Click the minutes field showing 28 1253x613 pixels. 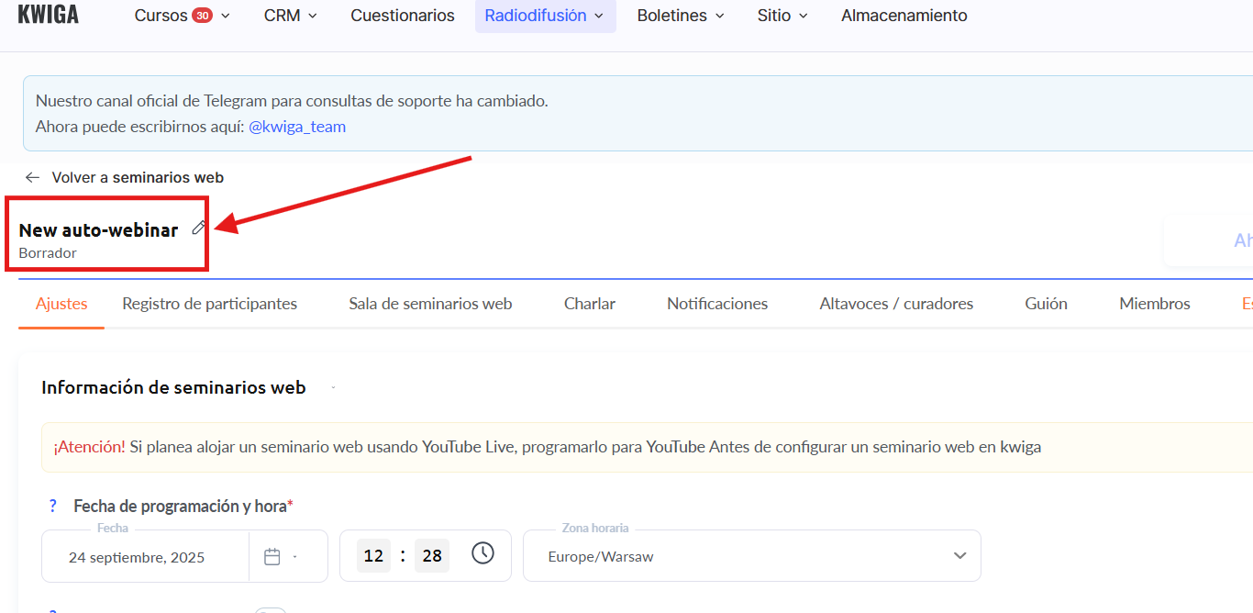pos(432,556)
